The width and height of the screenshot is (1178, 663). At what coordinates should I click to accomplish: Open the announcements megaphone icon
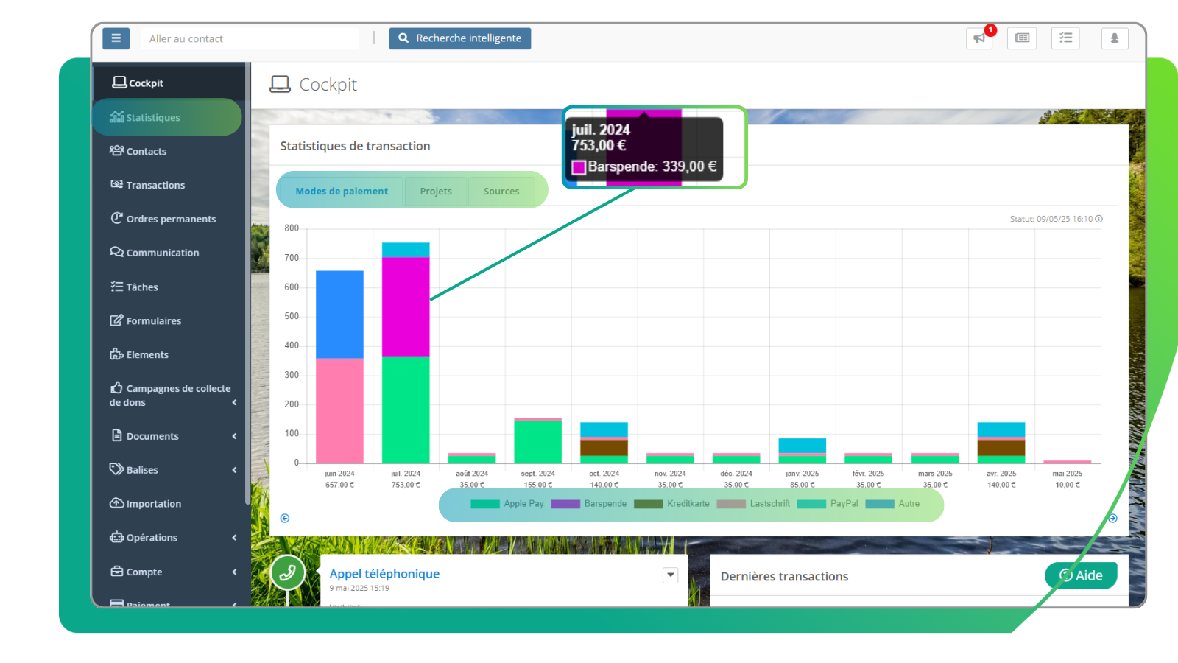978,38
